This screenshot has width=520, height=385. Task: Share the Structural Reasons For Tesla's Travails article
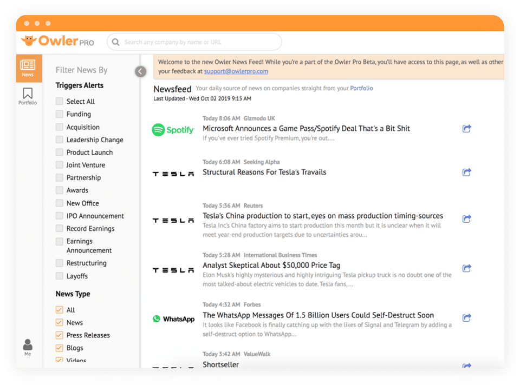pyautogui.click(x=466, y=172)
